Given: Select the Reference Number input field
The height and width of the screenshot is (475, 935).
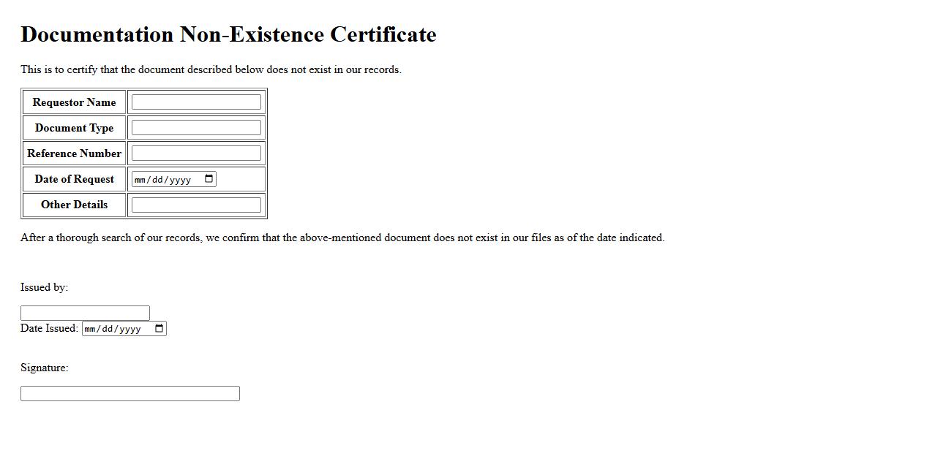Looking at the screenshot, I should pyautogui.click(x=196, y=153).
